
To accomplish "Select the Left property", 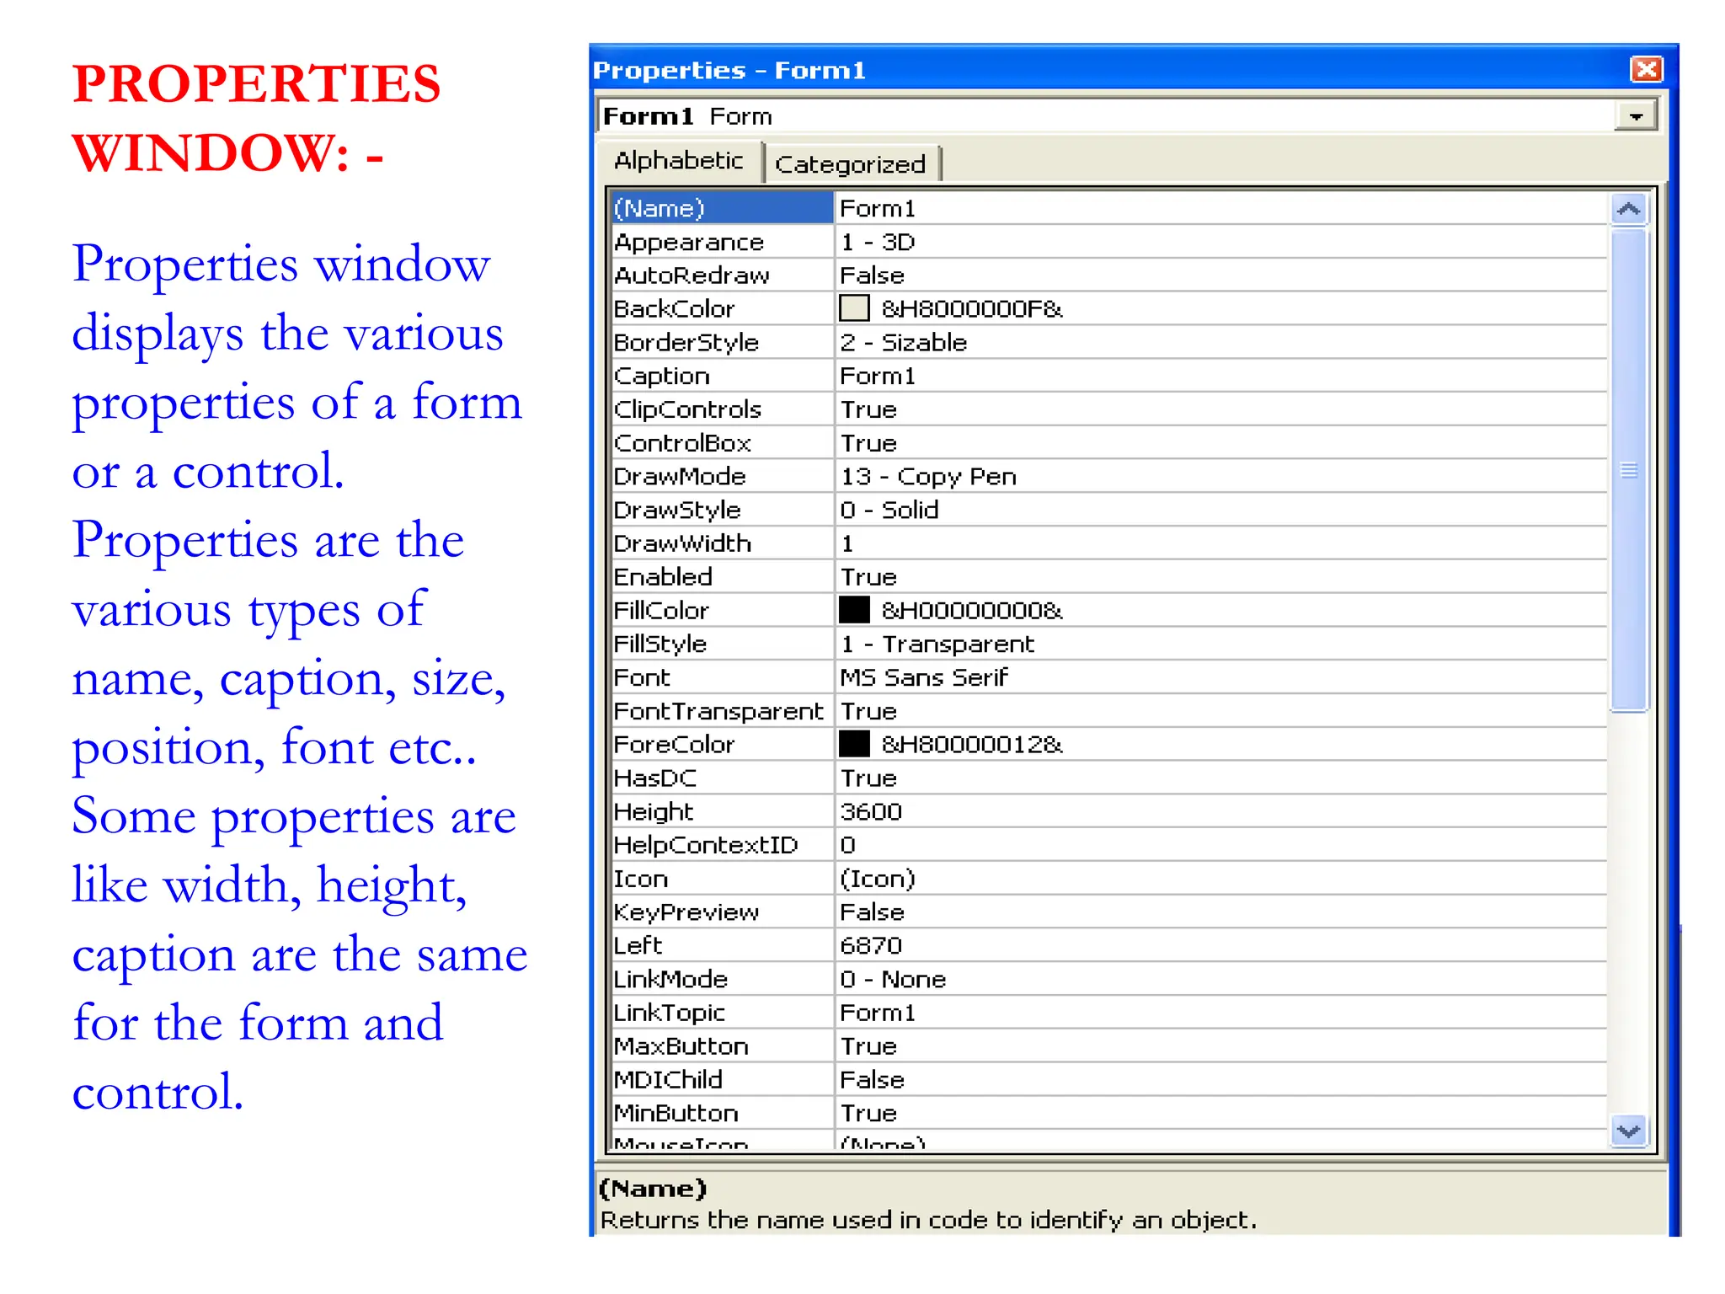I will [x=723, y=945].
